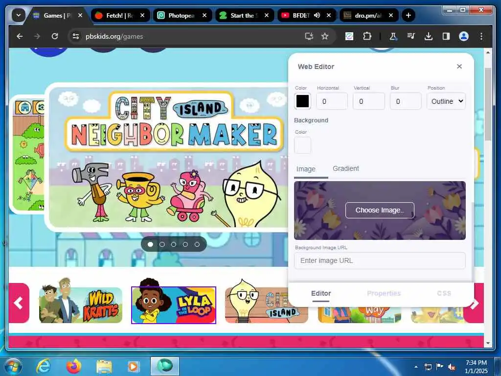
Task: Open the Chrome three-dot menu
Action: [x=481, y=36]
